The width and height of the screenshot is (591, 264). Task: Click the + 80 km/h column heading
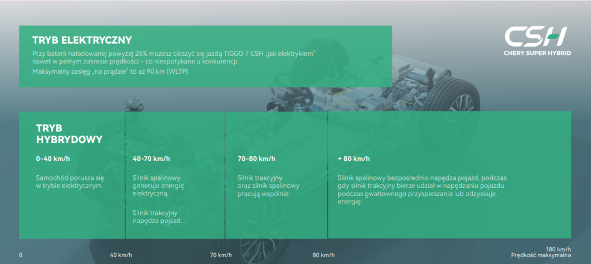[354, 159]
